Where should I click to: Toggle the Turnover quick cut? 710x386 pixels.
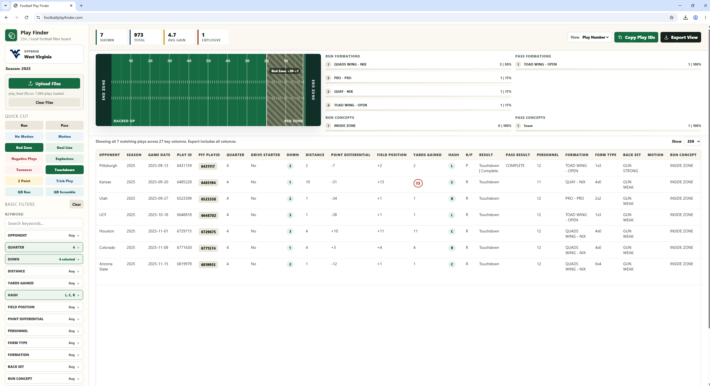(24, 170)
